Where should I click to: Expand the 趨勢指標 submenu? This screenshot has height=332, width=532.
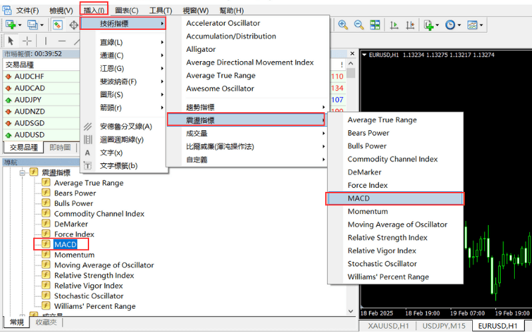(x=247, y=108)
